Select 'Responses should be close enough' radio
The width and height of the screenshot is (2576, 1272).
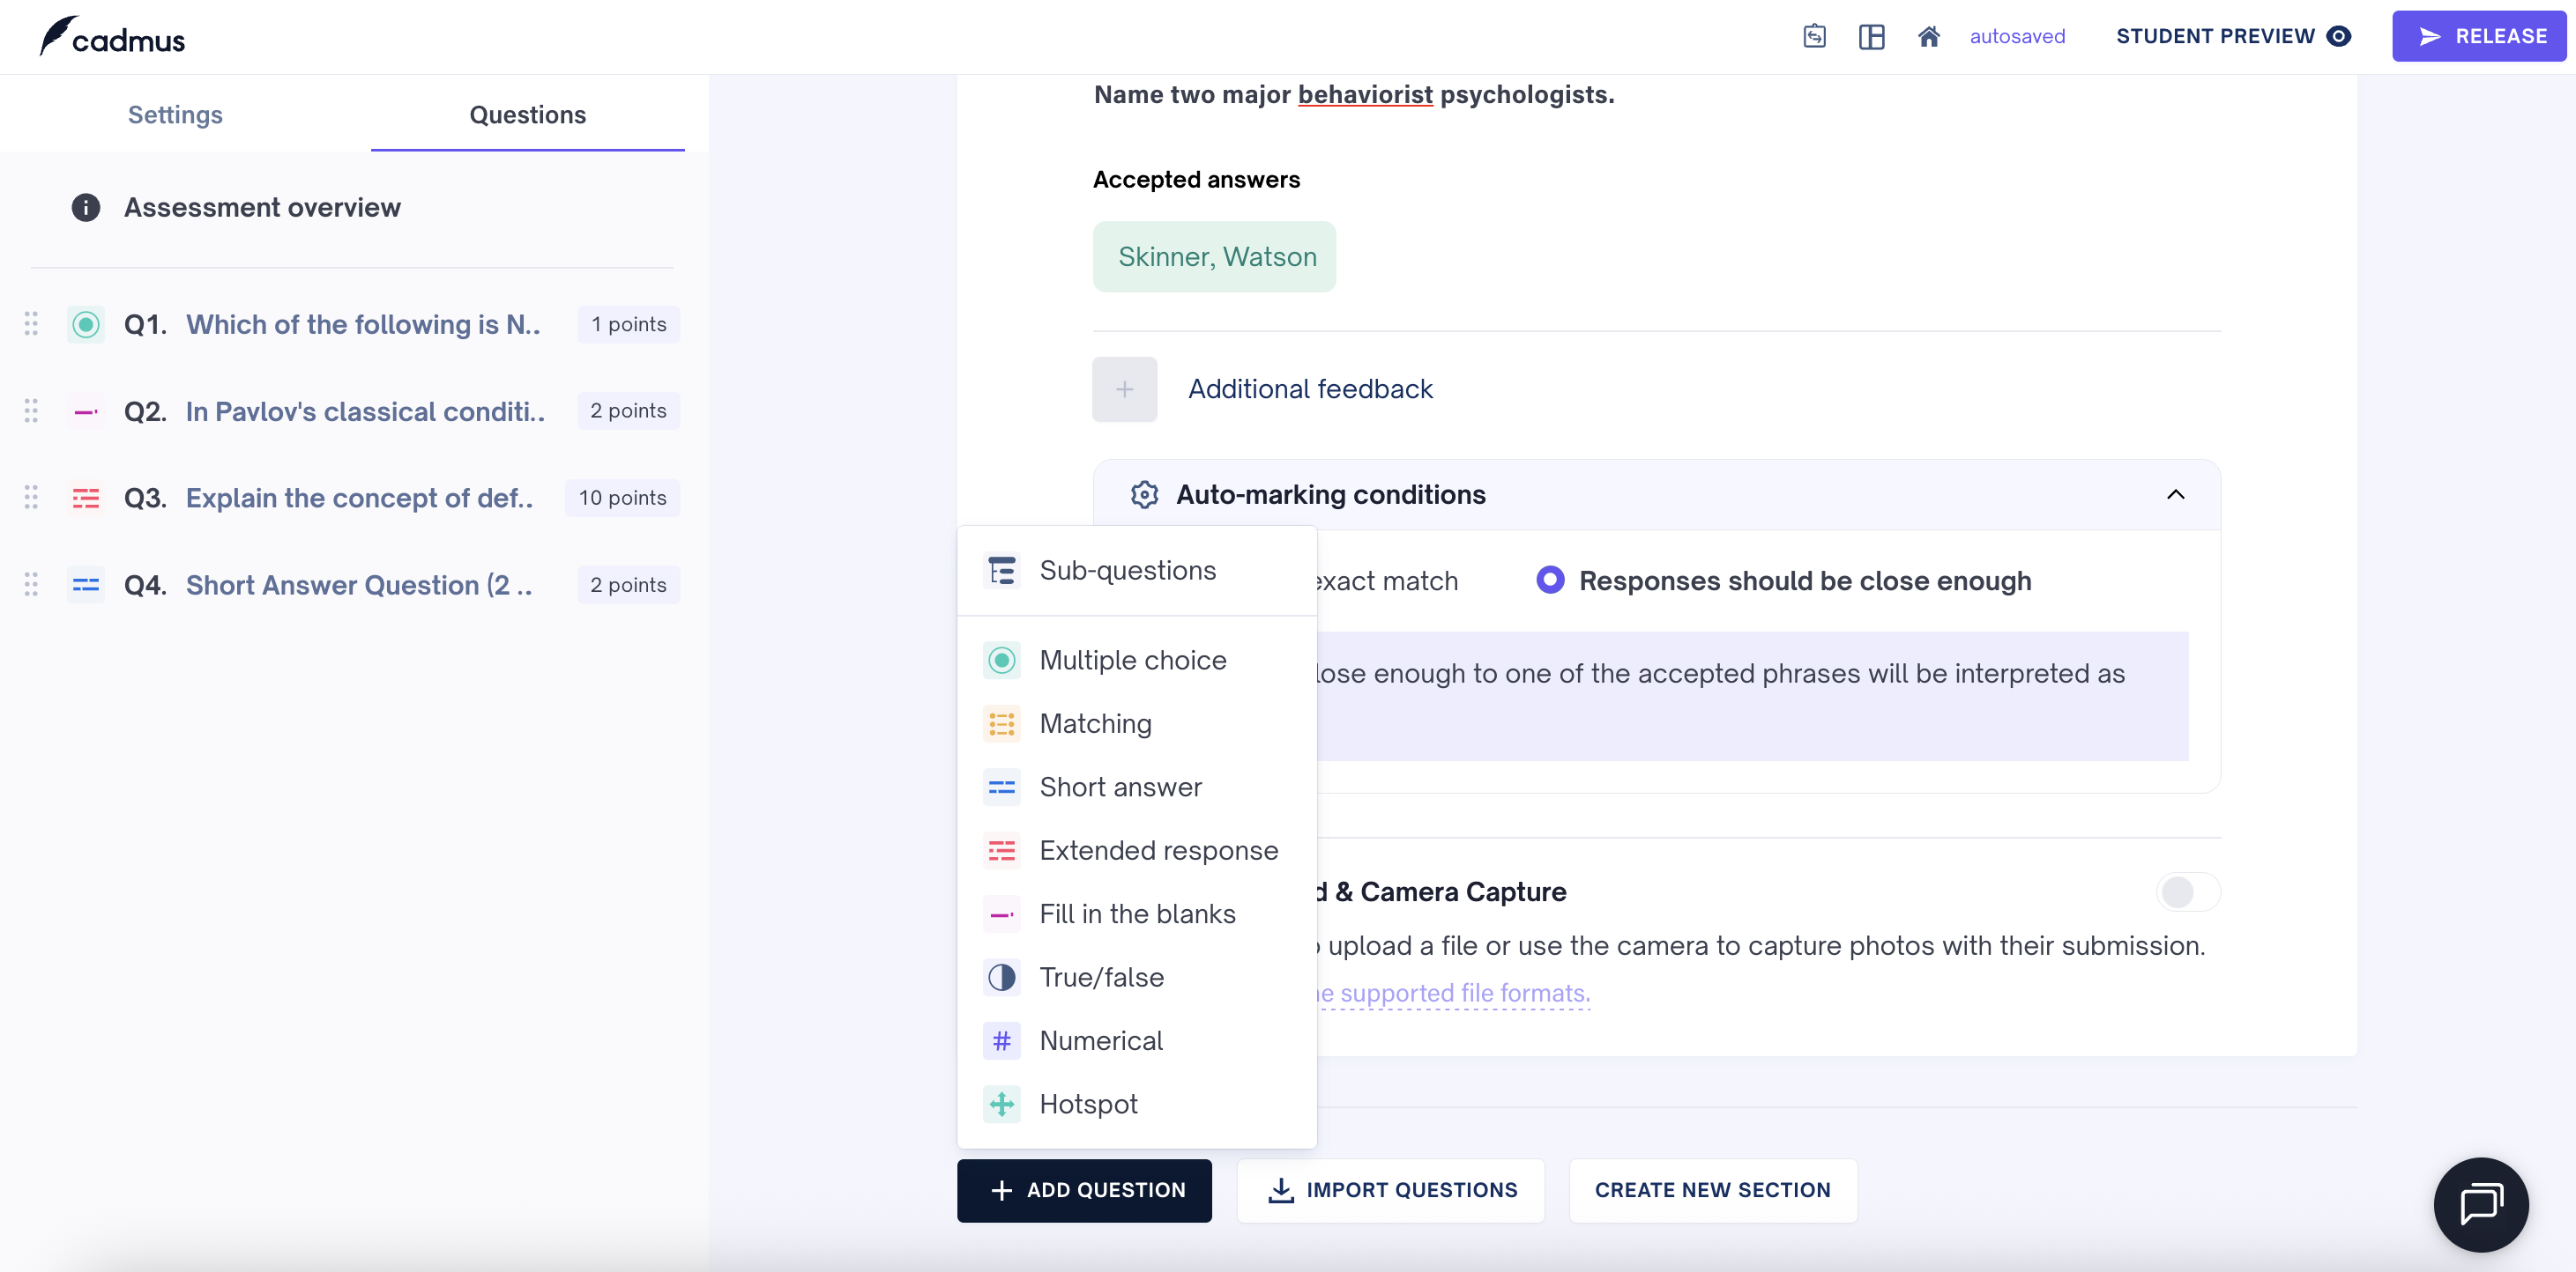[1550, 581]
